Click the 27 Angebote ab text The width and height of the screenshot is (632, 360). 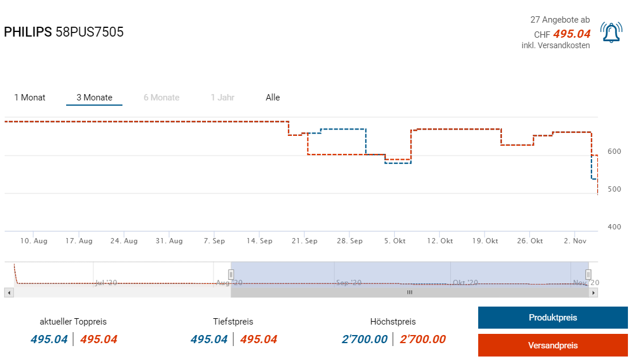pos(560,20)
